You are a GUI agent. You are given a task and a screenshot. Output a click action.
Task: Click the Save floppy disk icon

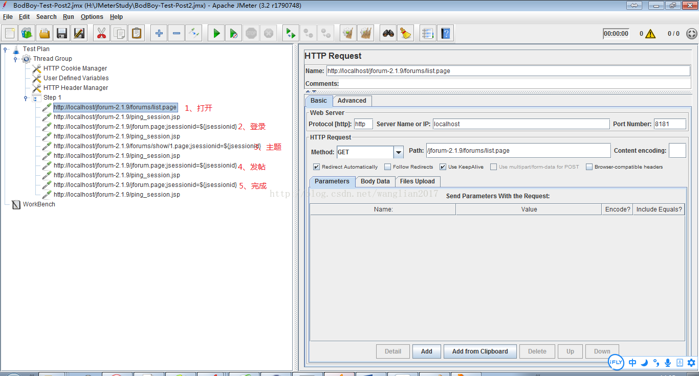pos(62,34)
